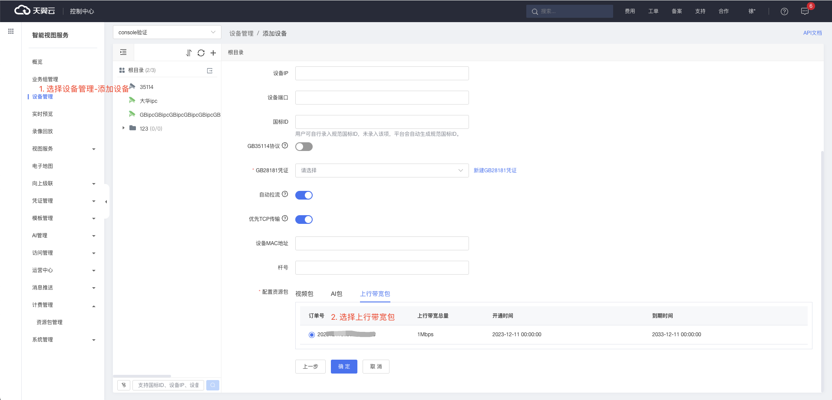Select the order radio button in table
The height and width of the screenshot is (400, 832).
(x=312, y=335)
